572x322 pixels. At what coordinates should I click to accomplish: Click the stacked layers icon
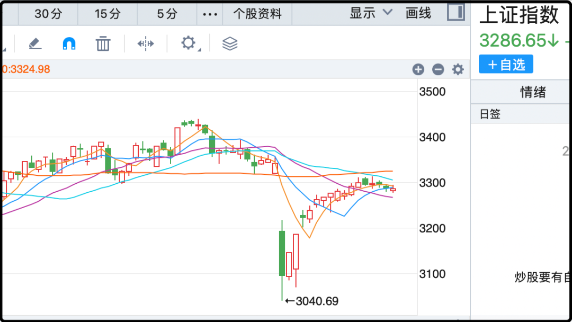click(x=229, y=43)
